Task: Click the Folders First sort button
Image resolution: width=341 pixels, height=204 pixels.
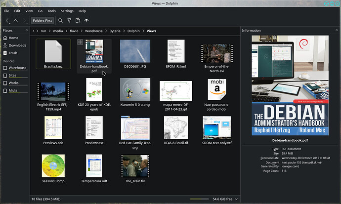Action: click(43, 20)
